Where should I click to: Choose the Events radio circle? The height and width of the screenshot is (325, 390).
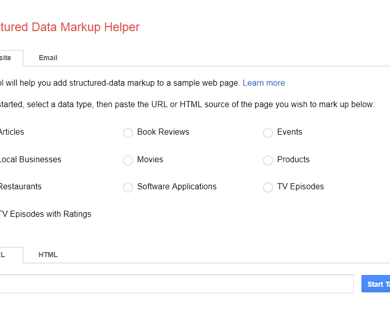pyautogui.click(x=268, y=133)
